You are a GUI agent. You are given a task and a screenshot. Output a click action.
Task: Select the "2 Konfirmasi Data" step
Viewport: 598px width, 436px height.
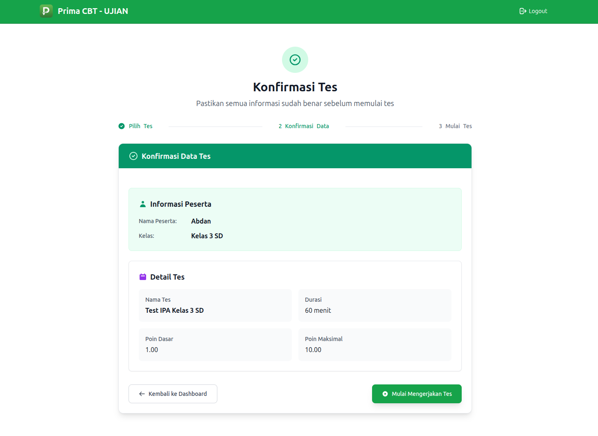click(x=303, y=126)
